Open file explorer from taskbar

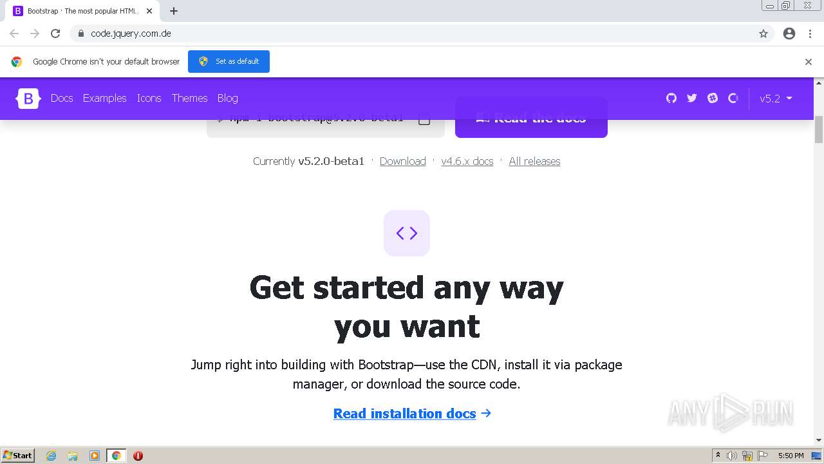point(73,456)
